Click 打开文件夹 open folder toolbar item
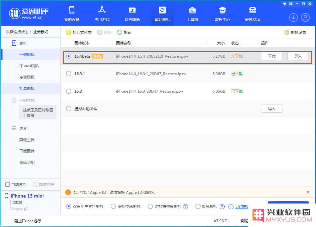 (x=79, y=32)
